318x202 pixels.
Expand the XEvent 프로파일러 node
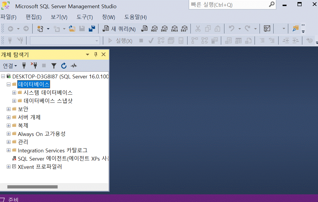[8, 166]
